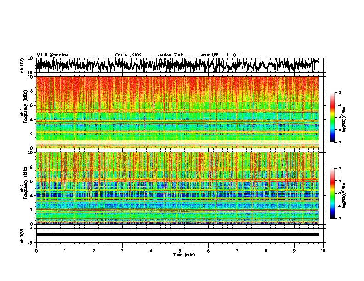Click the "VLF Spectra" plot title
Viewport: 364px width, 281px height.
pyautogui.click(x=52, y=55)
